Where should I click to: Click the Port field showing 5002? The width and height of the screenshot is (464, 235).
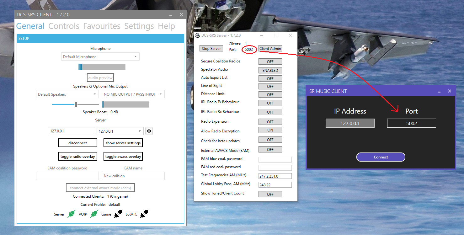coord(412,123)
